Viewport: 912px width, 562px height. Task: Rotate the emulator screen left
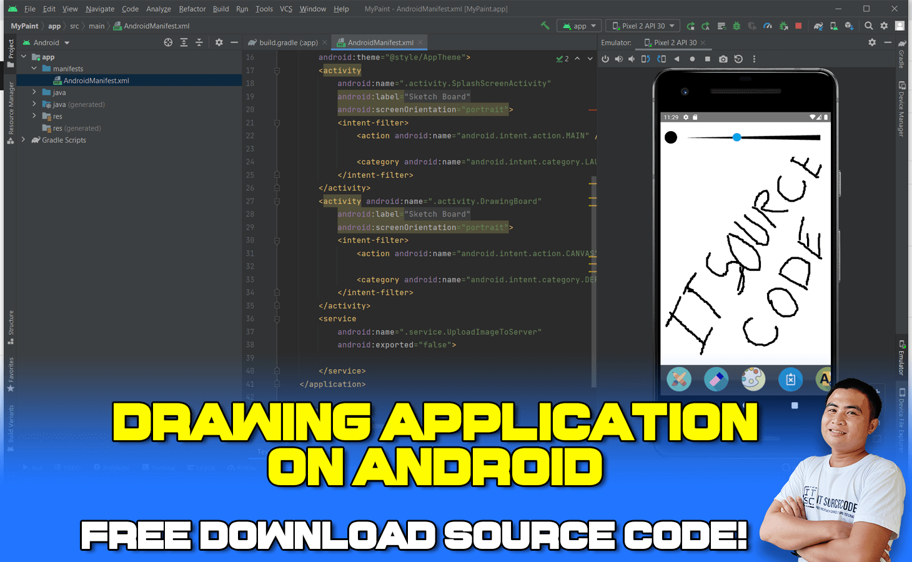646,59
